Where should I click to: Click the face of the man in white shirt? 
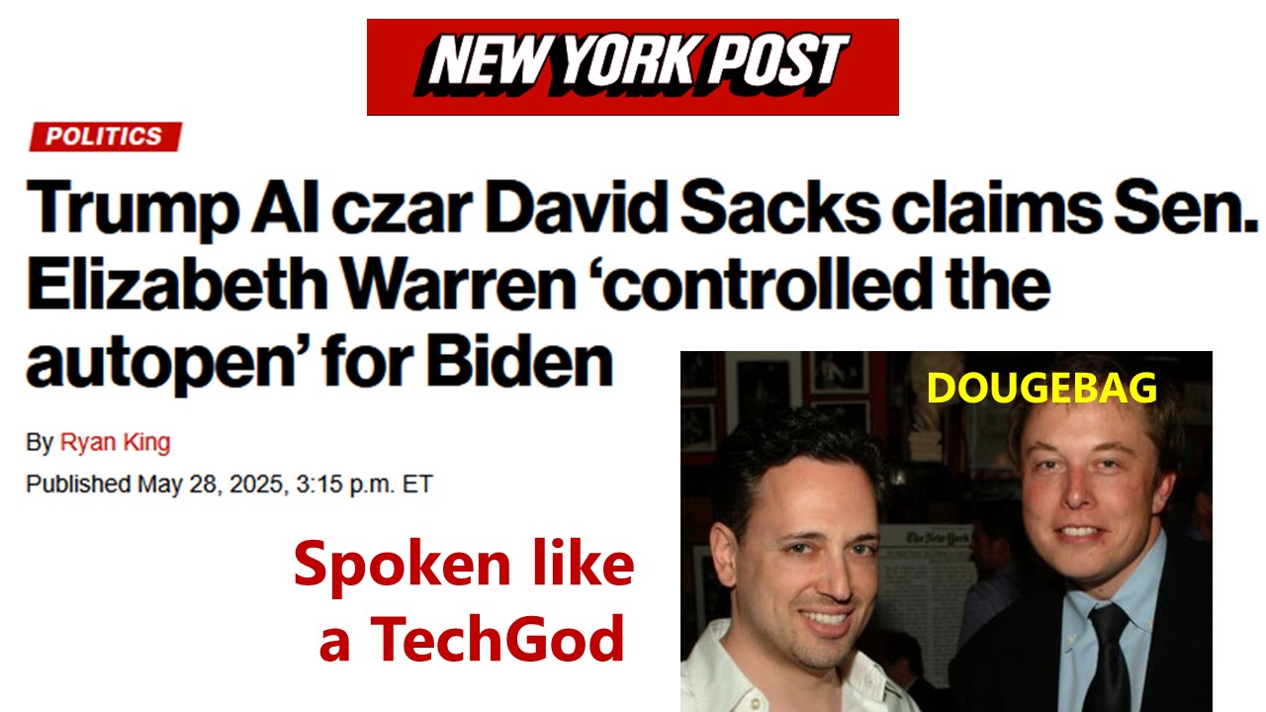click(806, 554)
